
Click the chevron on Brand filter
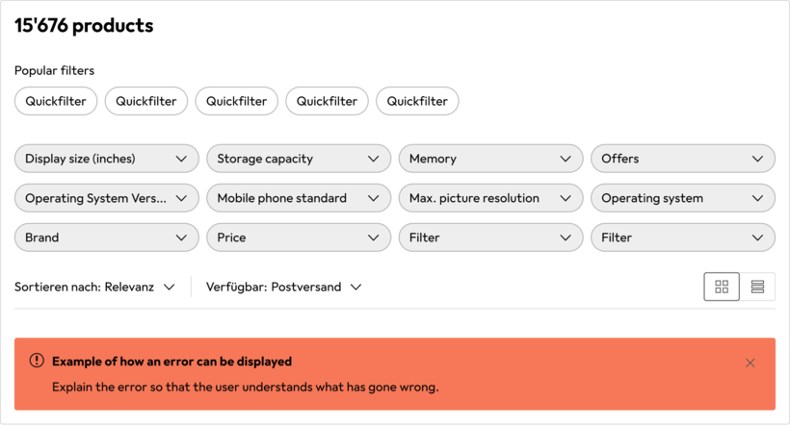pos(181,237)
